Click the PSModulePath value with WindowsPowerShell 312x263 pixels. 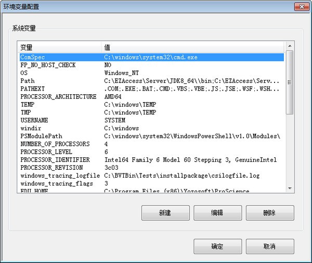(192, 136)
